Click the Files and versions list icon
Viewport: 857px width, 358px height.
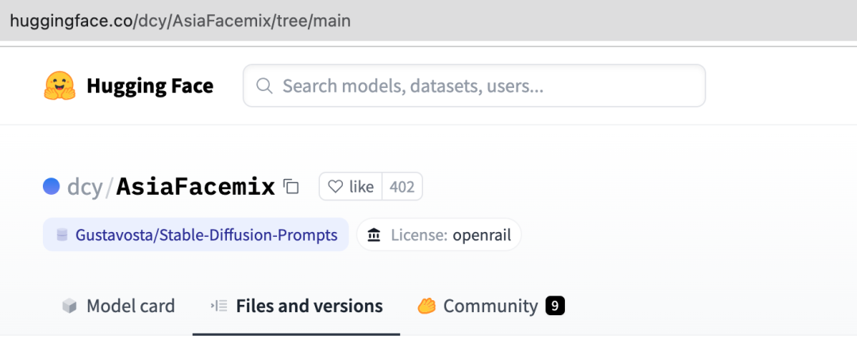click(219, 306)
